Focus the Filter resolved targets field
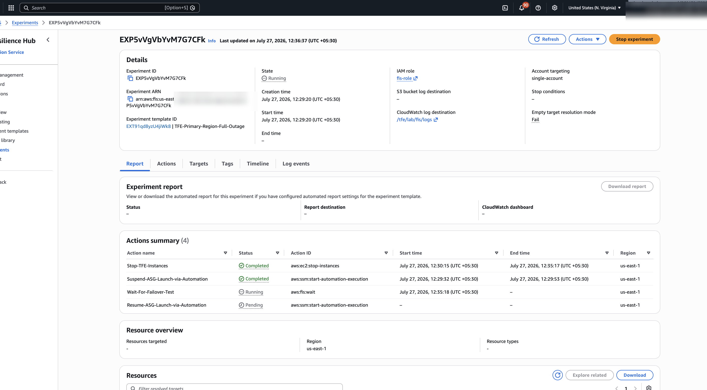This screenshot has height=390, width=707. (234, 387)
